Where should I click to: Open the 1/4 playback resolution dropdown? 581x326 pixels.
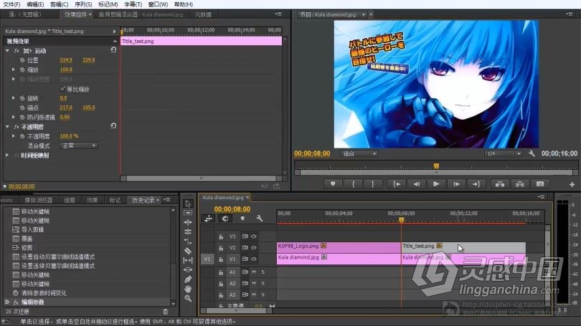point(504,153)
